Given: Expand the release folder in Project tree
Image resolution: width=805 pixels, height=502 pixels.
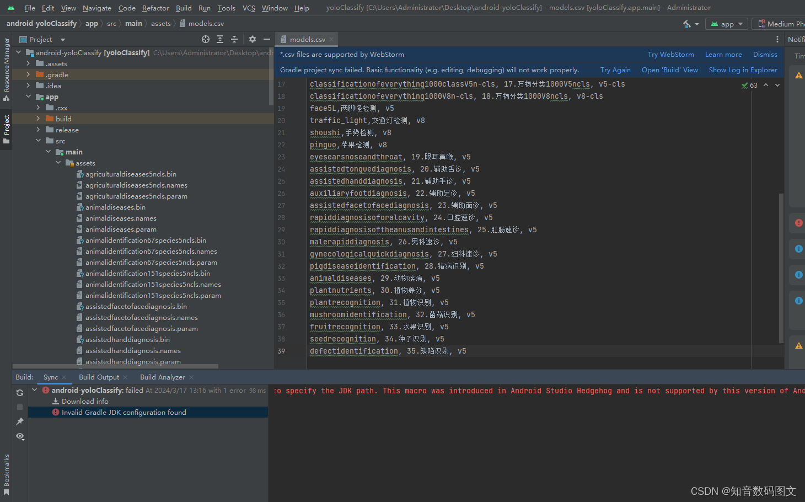Looking at the screenshot, I should click(x=39, y=130).
